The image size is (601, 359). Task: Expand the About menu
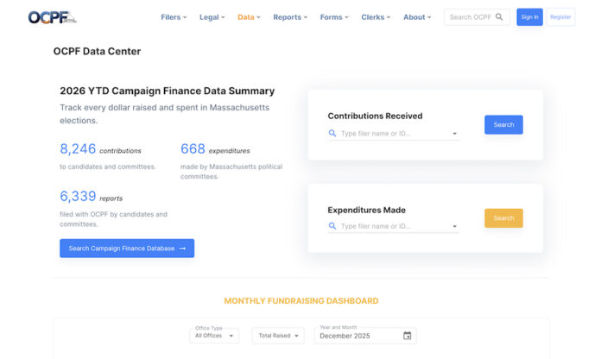[417, 17]
